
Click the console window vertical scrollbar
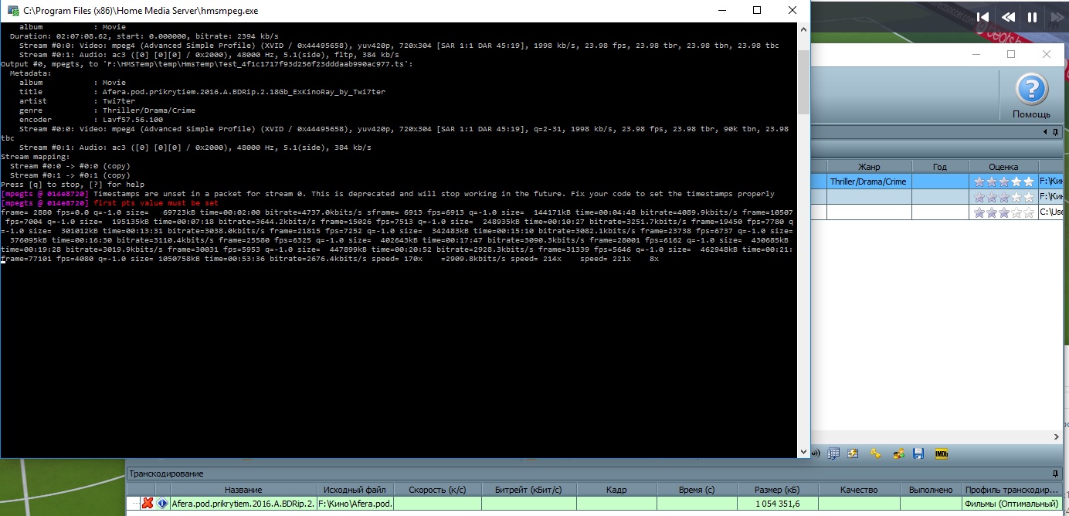803,232
